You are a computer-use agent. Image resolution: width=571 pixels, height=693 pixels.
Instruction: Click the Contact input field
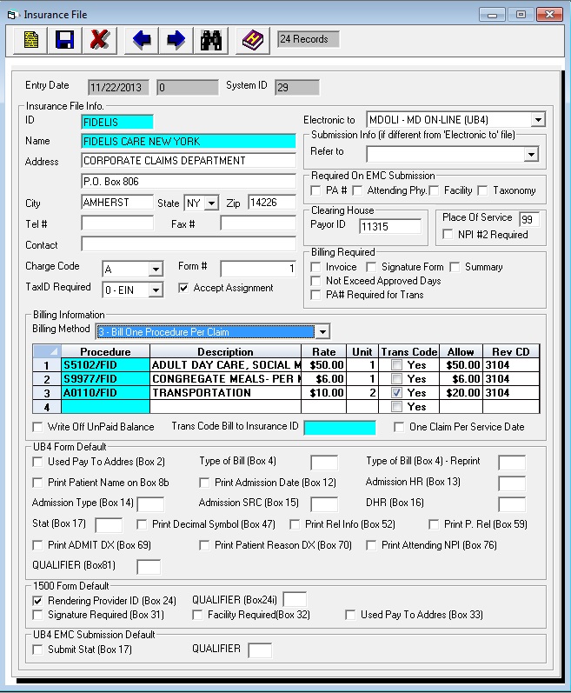(x=189, y=244)
